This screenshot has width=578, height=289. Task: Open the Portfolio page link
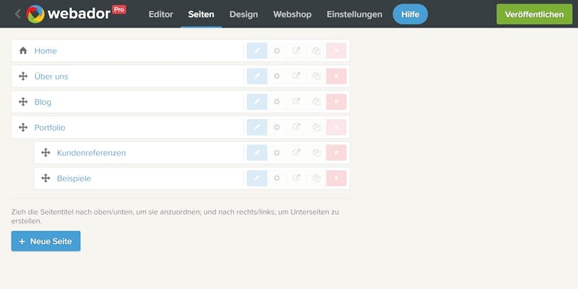point(50,128)
